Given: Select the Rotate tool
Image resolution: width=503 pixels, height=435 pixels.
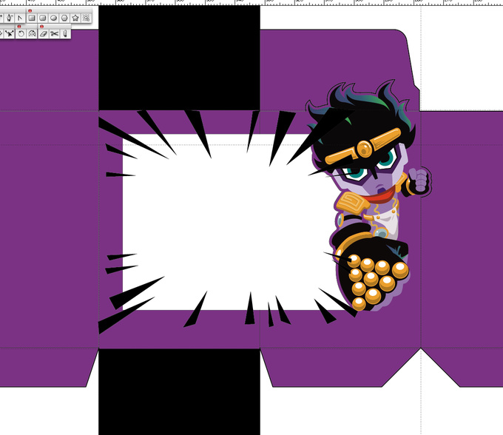Looking at the screenshot, I should [21, 33].
